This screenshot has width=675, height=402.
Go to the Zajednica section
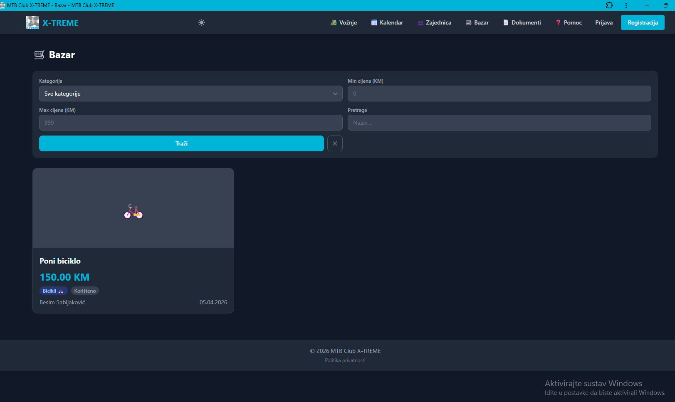pos(434,22)
